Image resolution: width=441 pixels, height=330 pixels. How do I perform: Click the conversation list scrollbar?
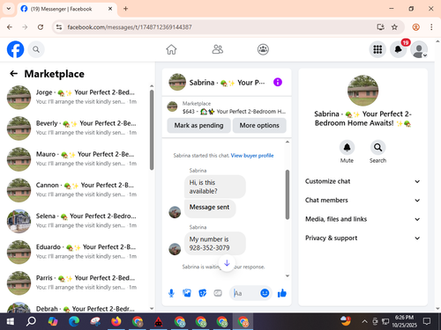coord(152,130)
